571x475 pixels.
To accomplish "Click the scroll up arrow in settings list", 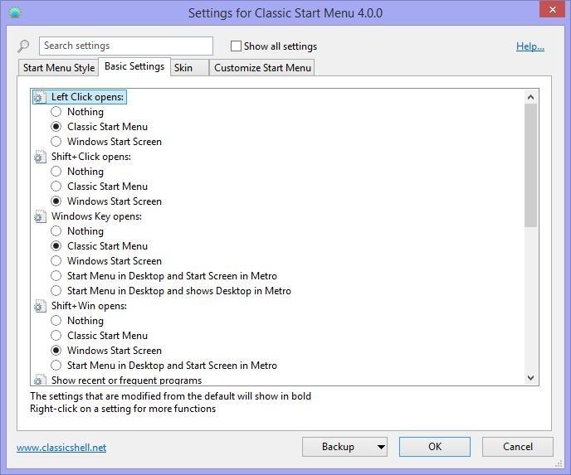I will (531, 97).
